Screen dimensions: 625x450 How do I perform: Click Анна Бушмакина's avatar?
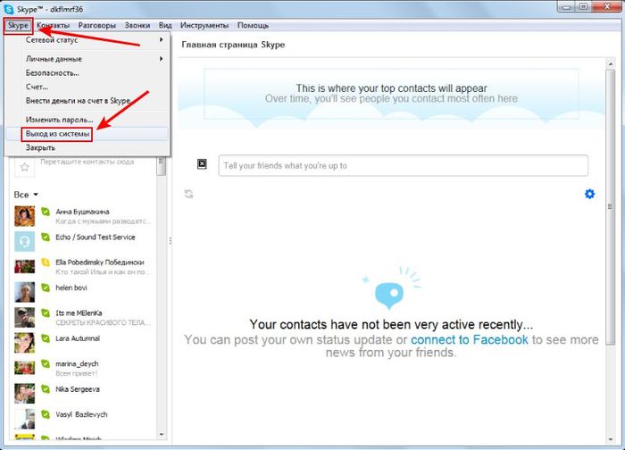pyautogui.click(x=25, y=216)
